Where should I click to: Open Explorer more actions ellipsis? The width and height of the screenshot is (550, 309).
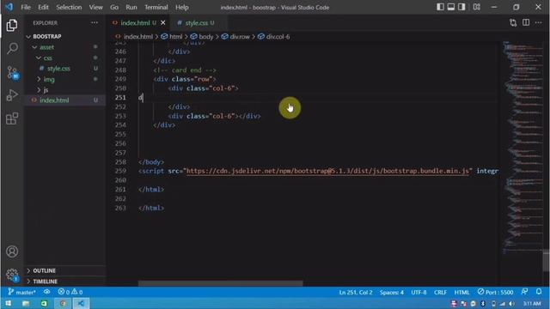tap(95, 23)
